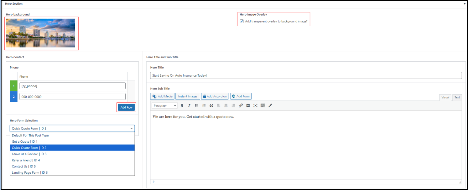Choose Contact Us | ID 5
The width and height of the screenshot is (468, 190).
(72, 166)
